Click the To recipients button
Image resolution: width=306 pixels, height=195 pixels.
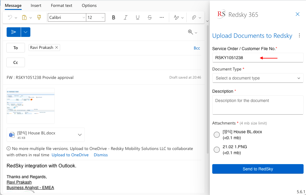16,48
